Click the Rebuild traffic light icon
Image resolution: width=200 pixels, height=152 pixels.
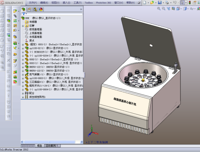tap(190, 2)
